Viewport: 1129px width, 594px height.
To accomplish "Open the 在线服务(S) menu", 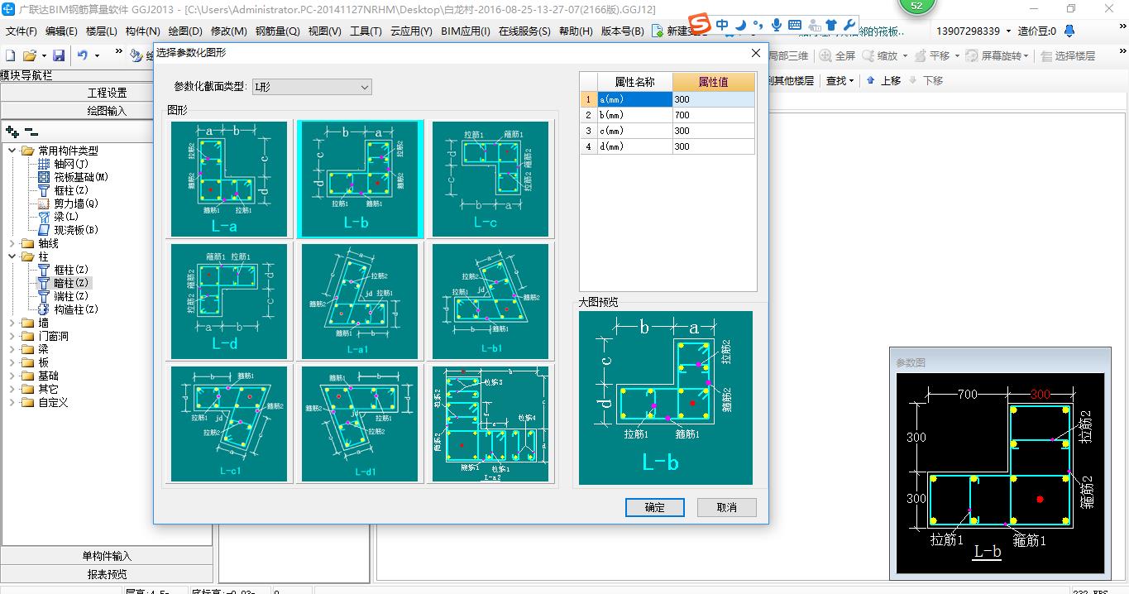I will (524, 31).
